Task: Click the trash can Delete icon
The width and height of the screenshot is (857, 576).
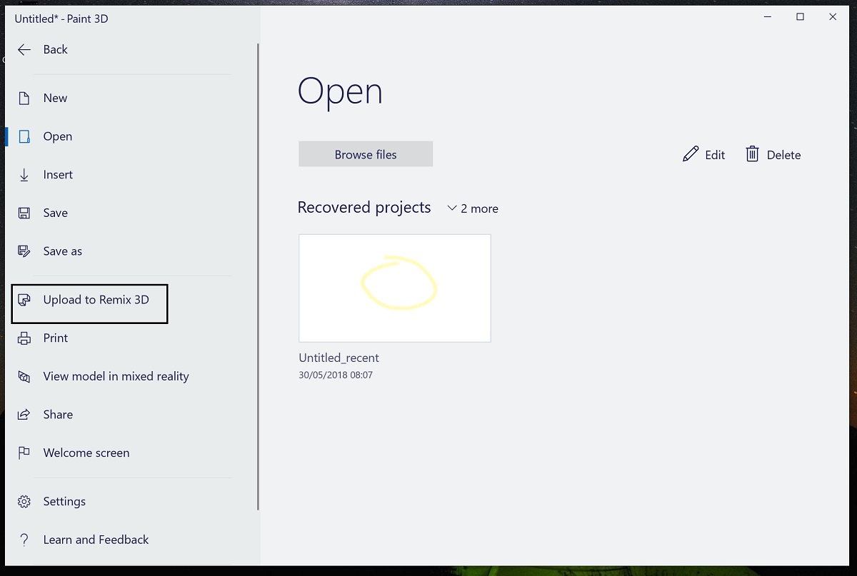Action: point(752,154)
